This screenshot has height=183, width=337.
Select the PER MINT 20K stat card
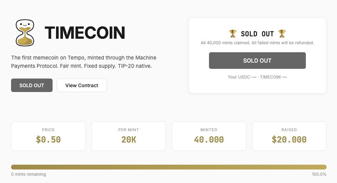[x=129, y=136]
